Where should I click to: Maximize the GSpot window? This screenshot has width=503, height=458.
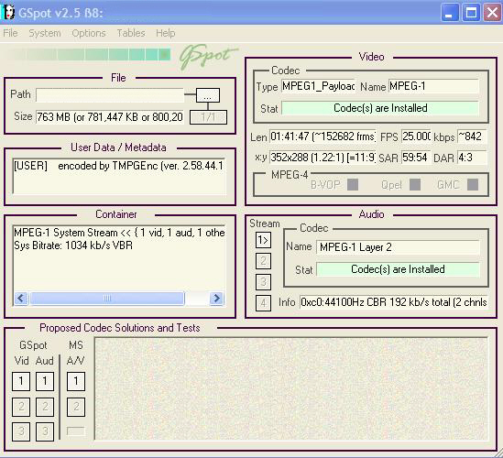point(471,13)
